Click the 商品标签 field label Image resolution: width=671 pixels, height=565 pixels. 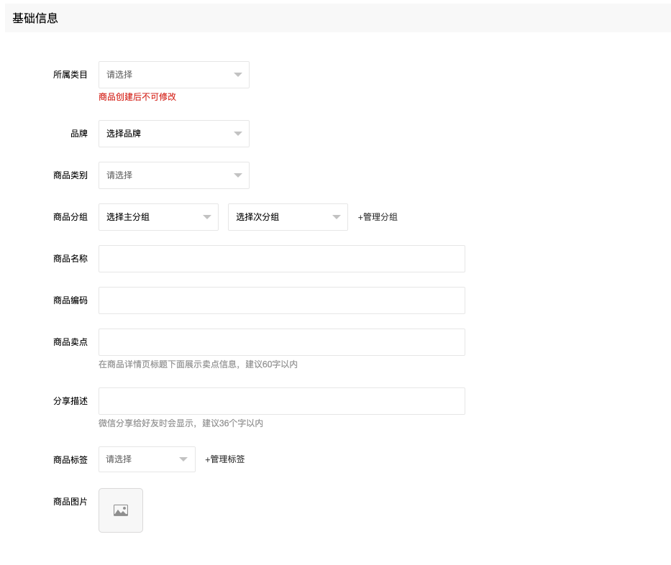click(70, 460)
